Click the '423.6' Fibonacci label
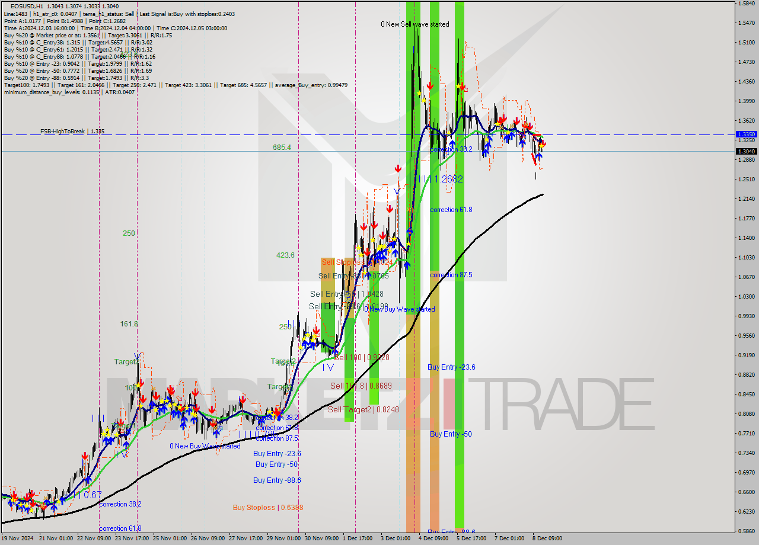Screen dimensions: 759x545 click(x=285, y=255)
